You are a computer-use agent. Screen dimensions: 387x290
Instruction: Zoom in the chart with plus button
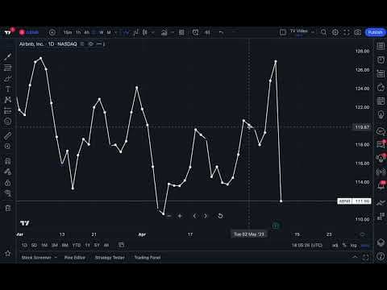pos(180,216)
